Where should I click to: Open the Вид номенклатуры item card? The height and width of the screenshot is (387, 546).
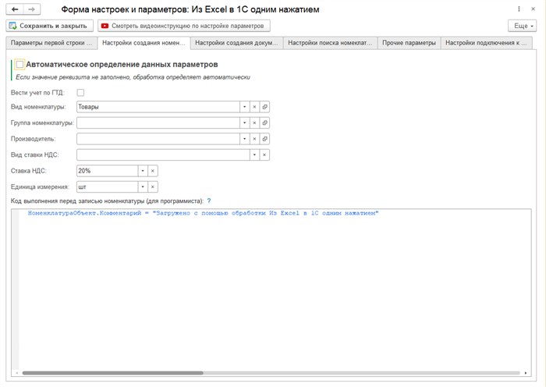pyautogui.click(x=264, y=107)
